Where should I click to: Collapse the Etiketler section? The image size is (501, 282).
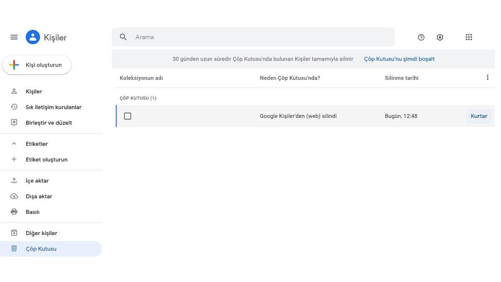(x=14, y=144)
